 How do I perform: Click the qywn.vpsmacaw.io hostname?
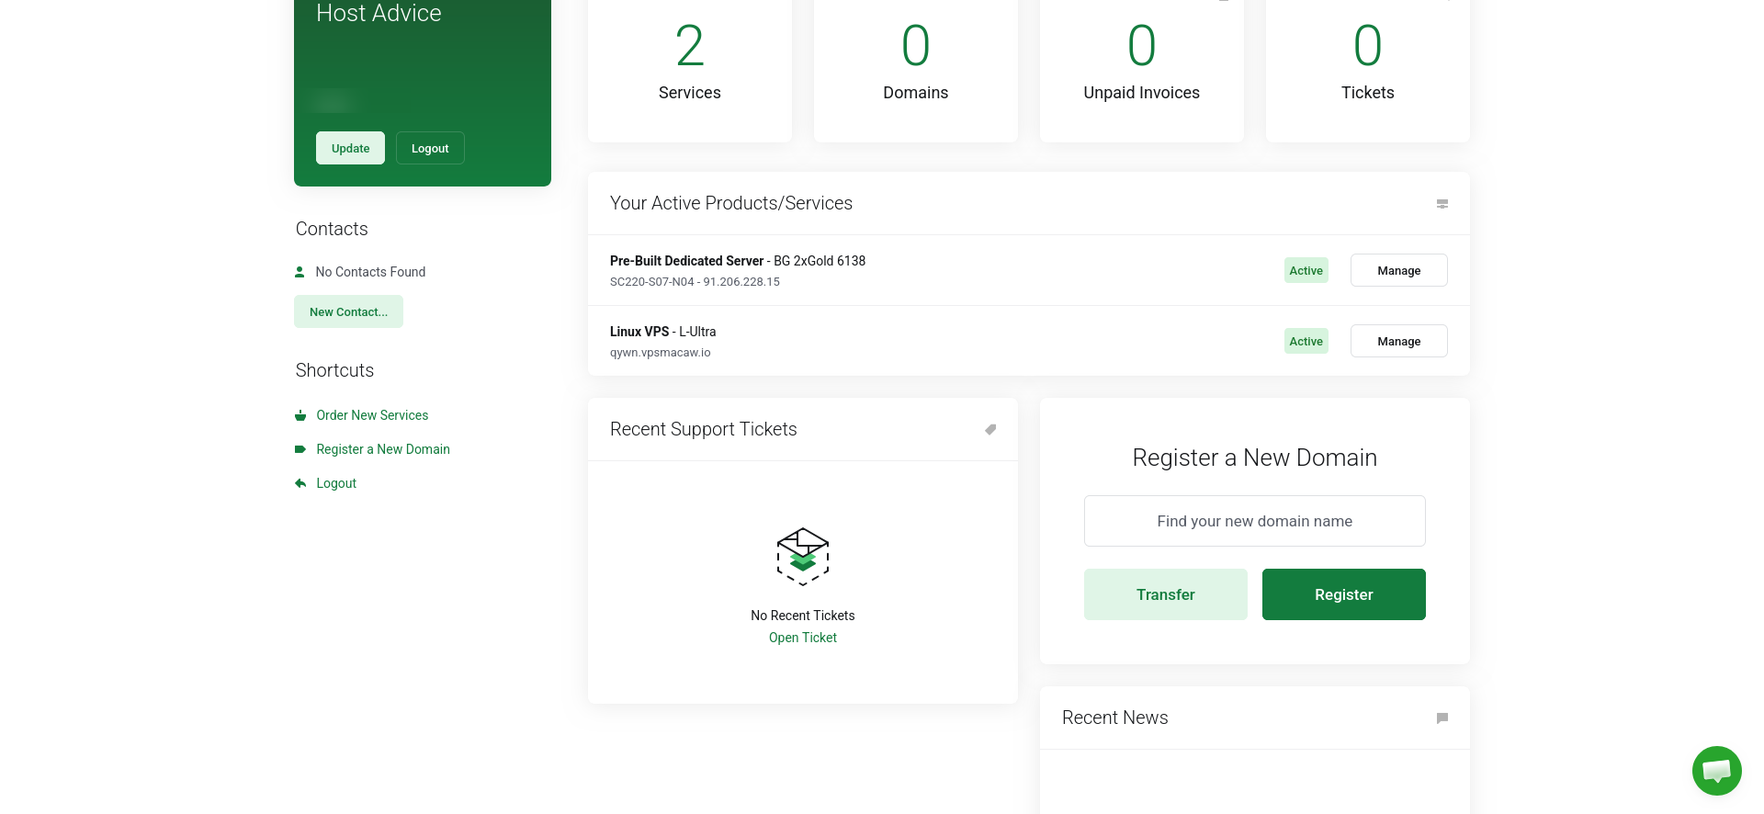(660, 353)
